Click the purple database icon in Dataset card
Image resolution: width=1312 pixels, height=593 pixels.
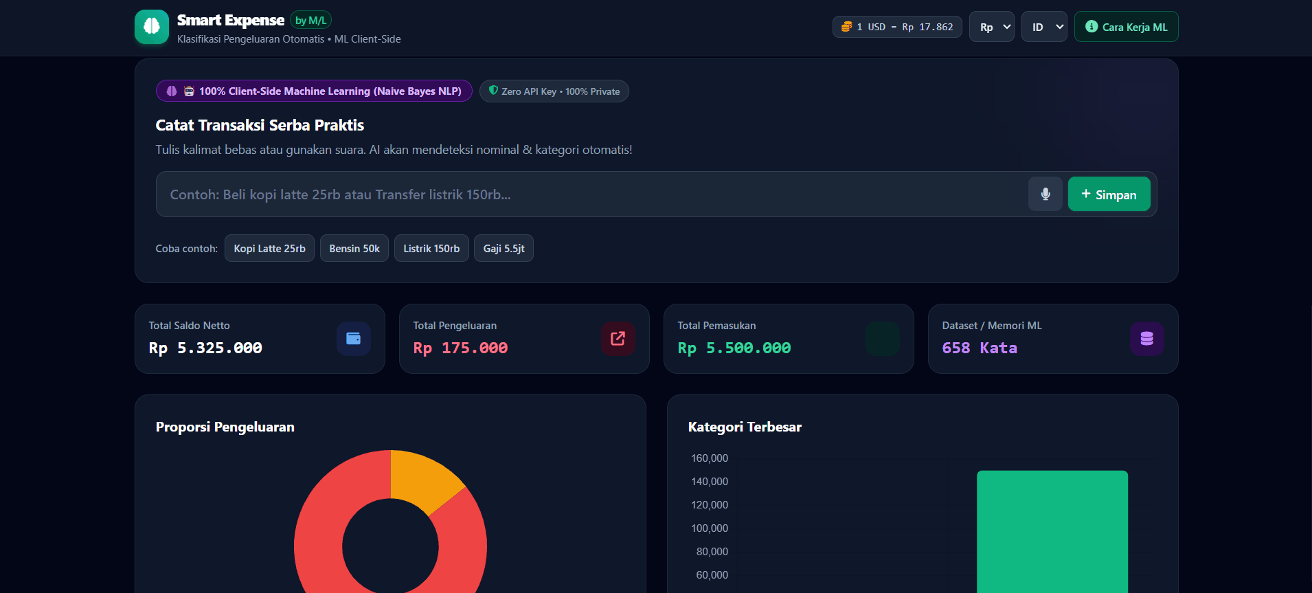(1147, 339)
